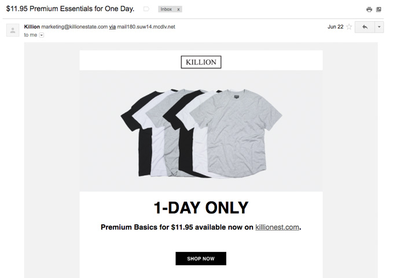Star the Killion email

pyautogui.click(x=349, y=27)
